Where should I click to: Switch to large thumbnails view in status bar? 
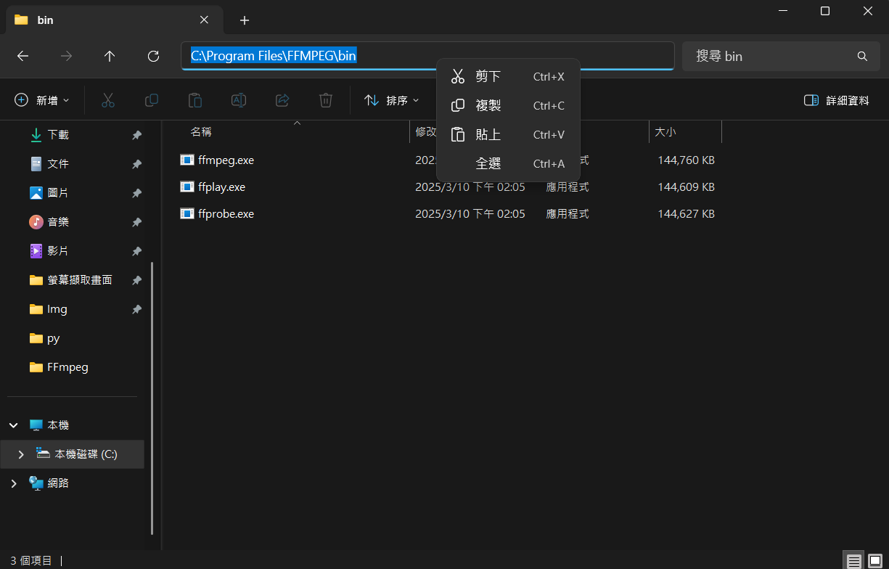[x=875, y=560]
